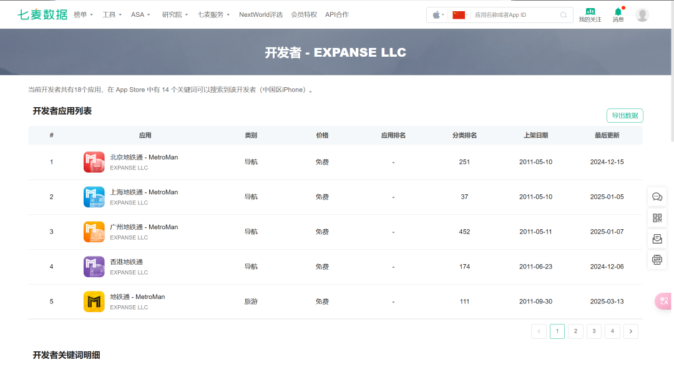Screen dimensions: 674x370
Task: Open the user avatar profile
Action: pos(642,15)
